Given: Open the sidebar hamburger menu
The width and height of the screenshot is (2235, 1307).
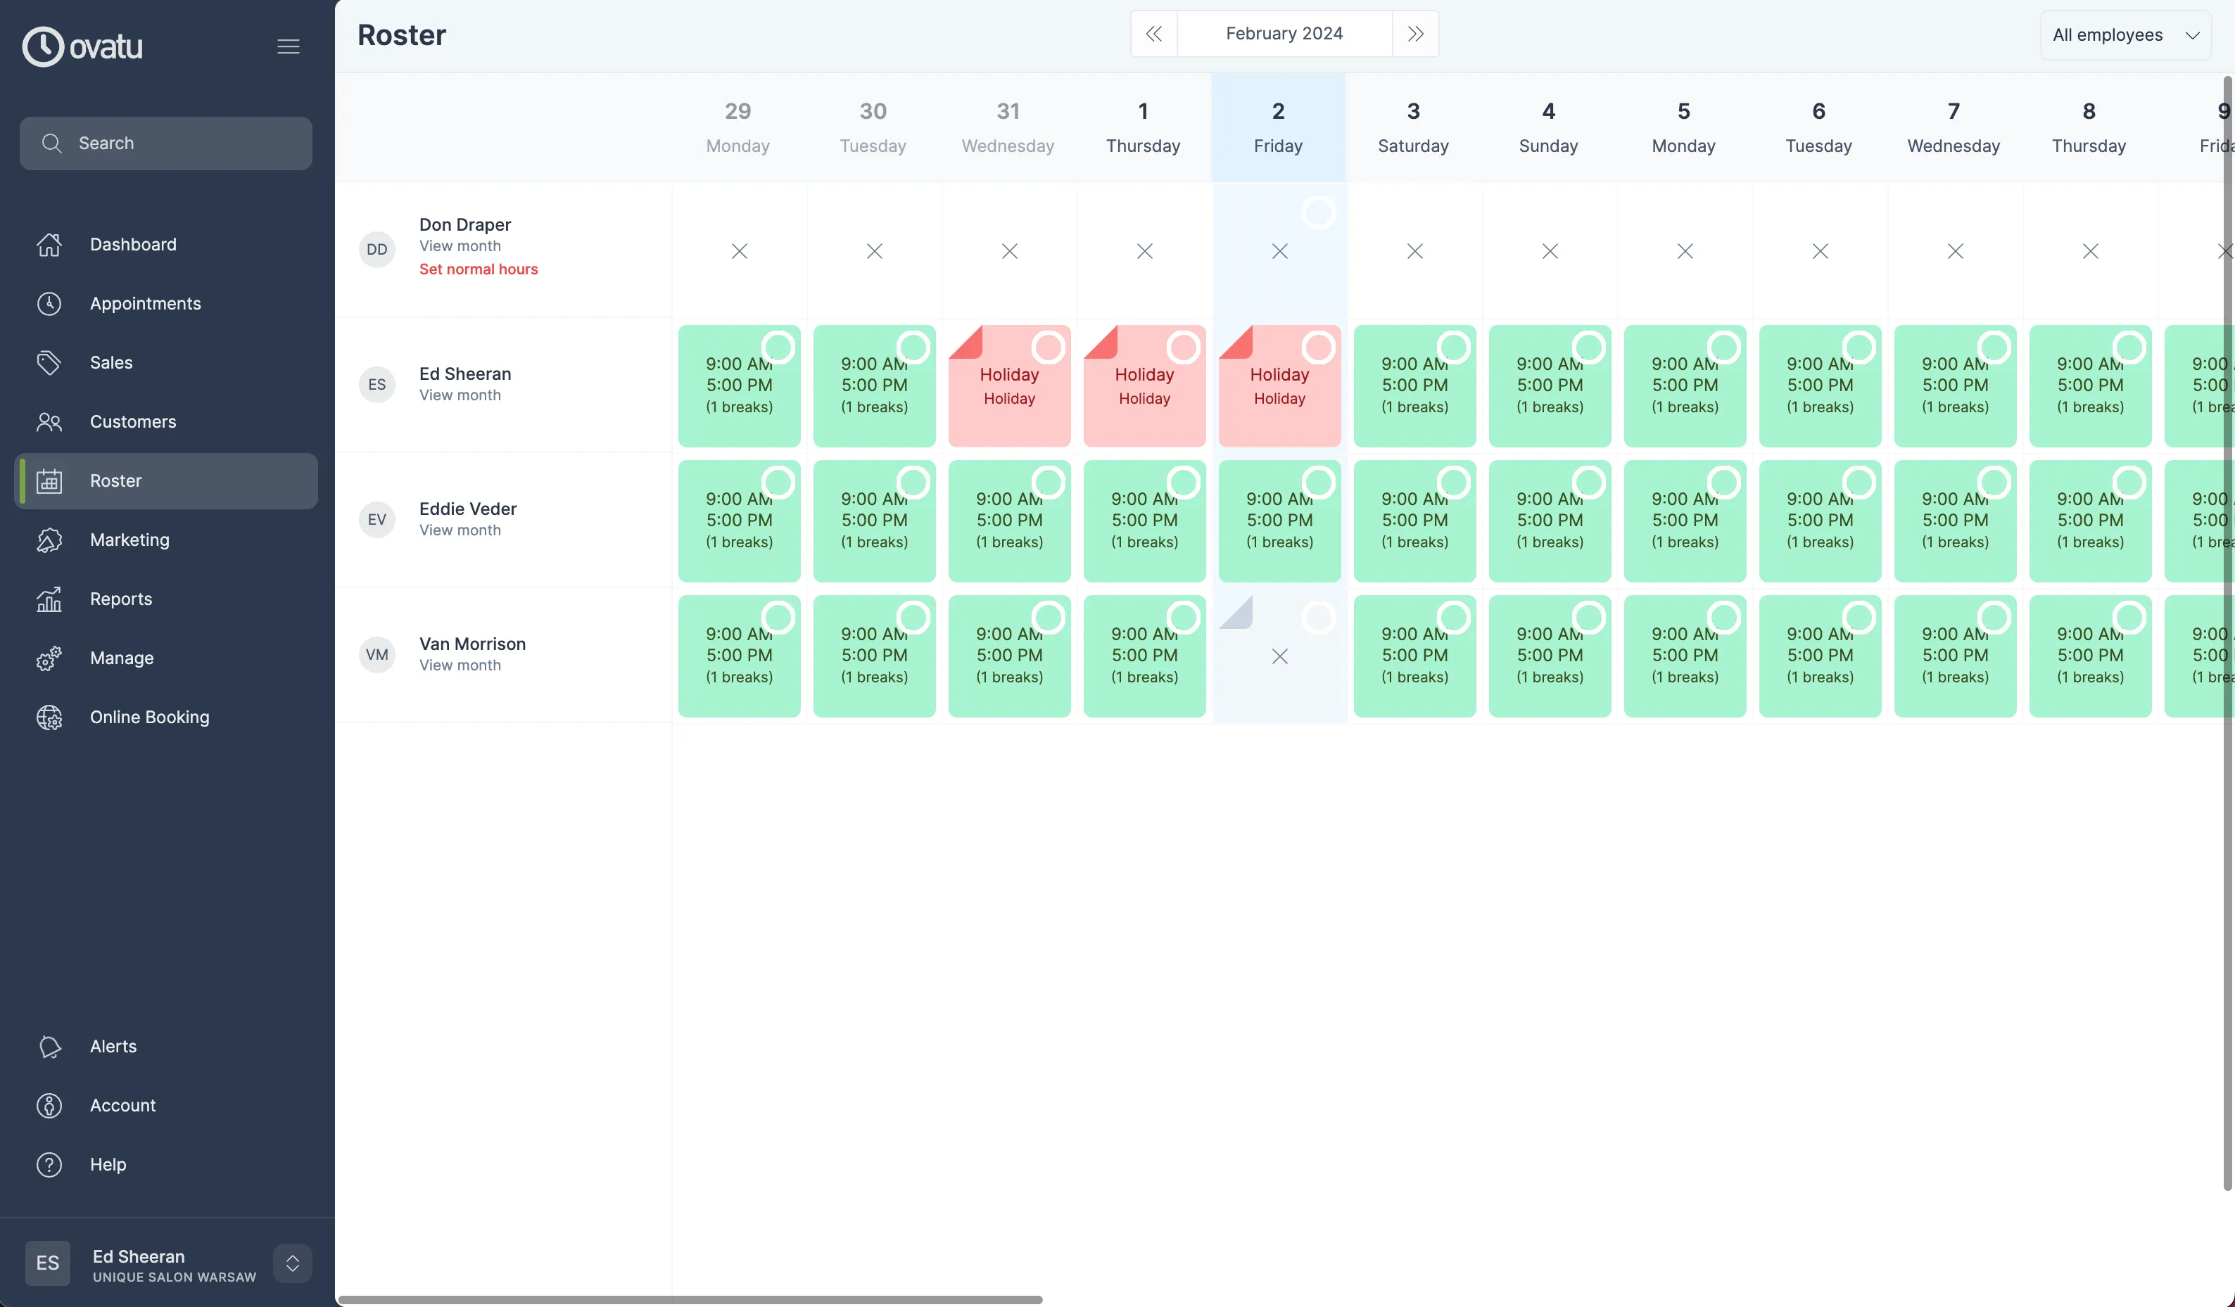Looking at the screenshot, I should point(289,46).
